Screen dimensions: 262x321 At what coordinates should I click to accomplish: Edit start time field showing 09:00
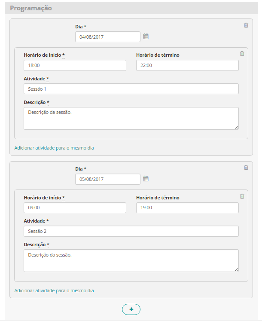click(x=75, y=208)
